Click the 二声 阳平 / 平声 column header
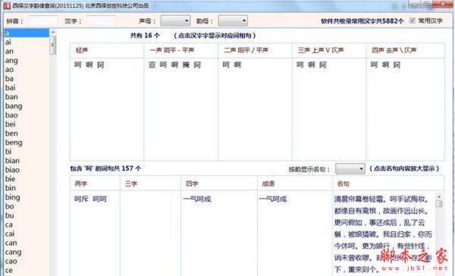The height and width of the screenshot is (276, 455). pos(255,50)
